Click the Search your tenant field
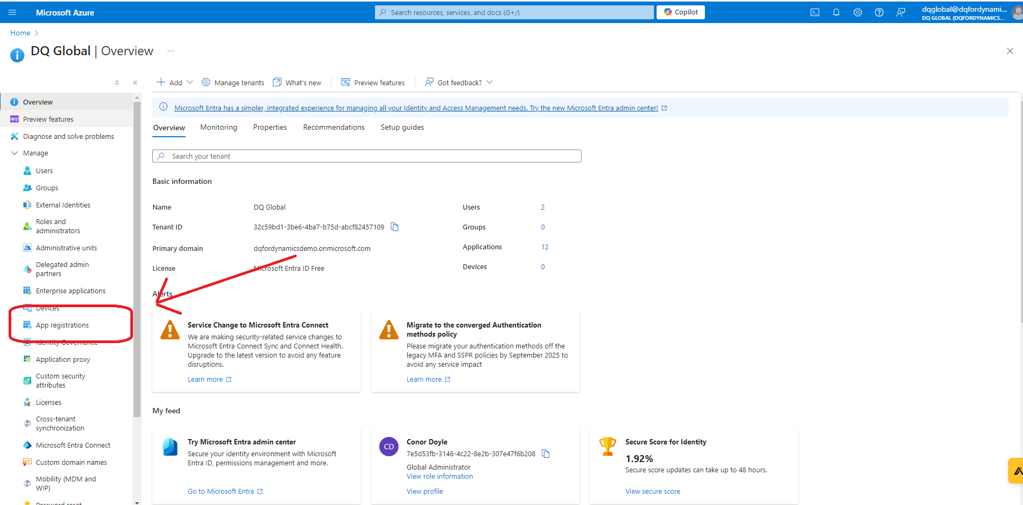 tap(367, 156)
